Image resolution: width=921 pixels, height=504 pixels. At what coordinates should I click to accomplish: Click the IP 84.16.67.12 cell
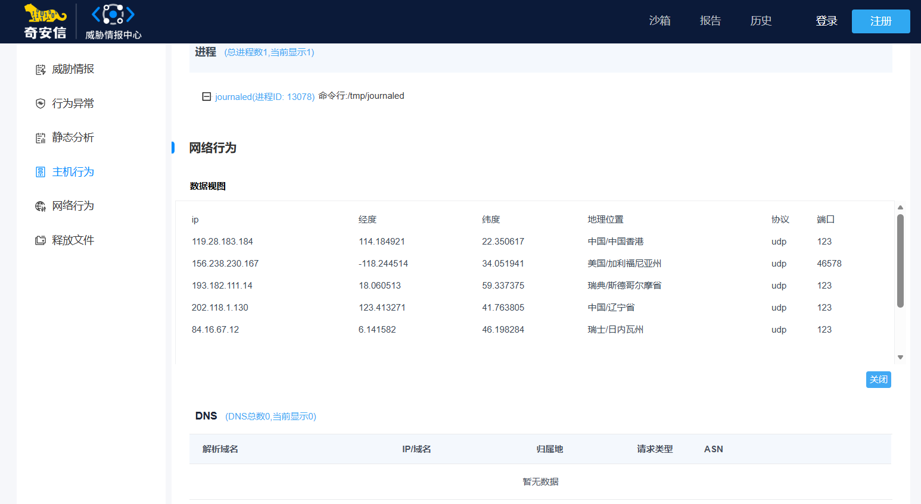(215, 330)
